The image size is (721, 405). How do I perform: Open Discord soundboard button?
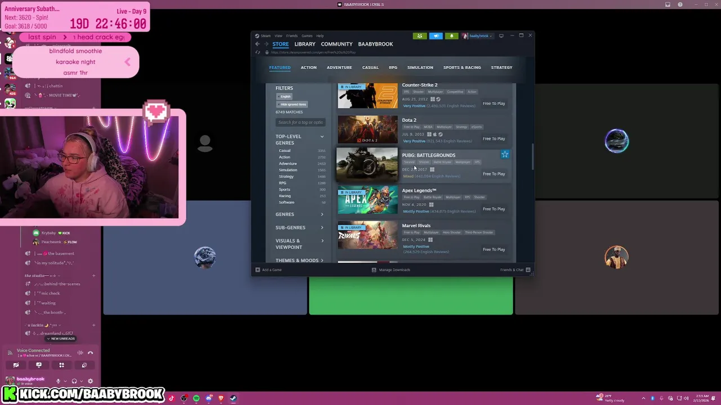coord(84,365)
